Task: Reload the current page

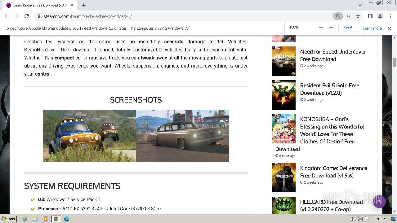Action: 27,16
